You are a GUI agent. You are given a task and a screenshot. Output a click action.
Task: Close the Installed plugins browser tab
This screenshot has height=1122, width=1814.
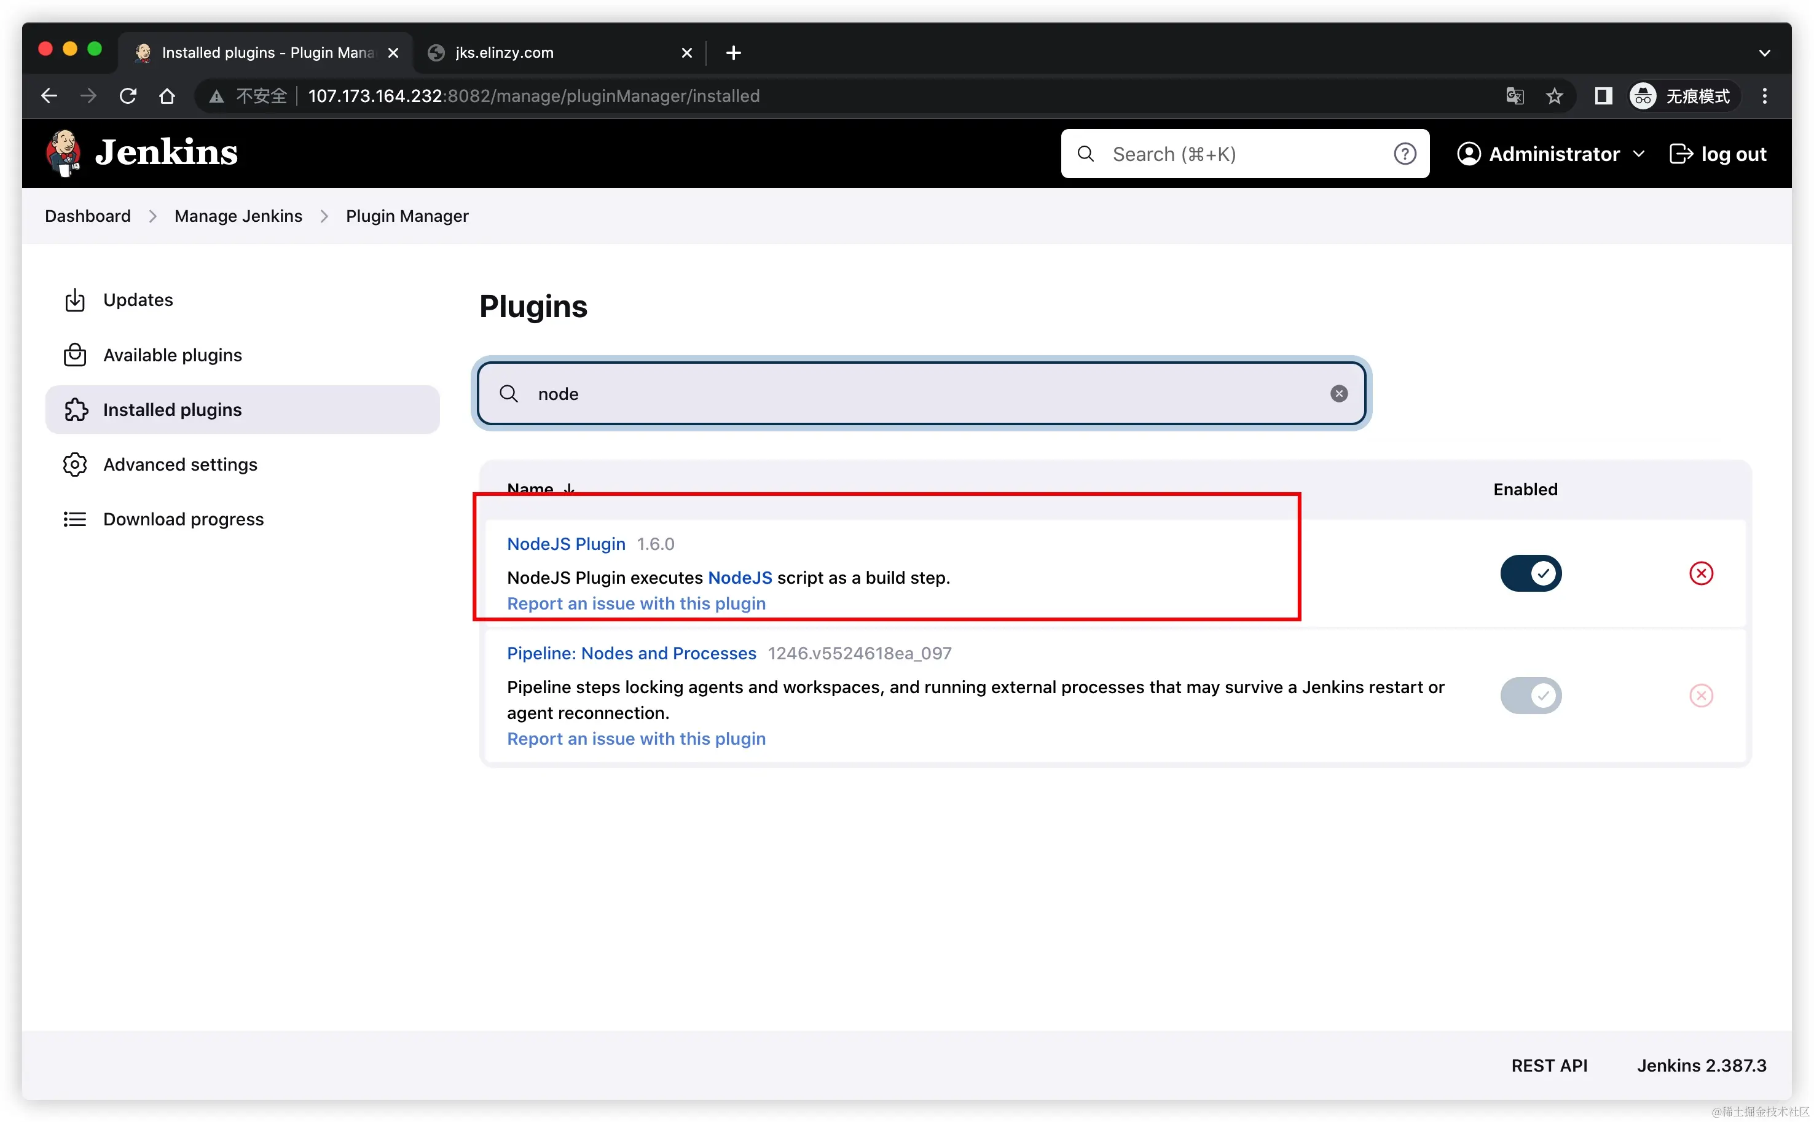[x=393, y=53]
